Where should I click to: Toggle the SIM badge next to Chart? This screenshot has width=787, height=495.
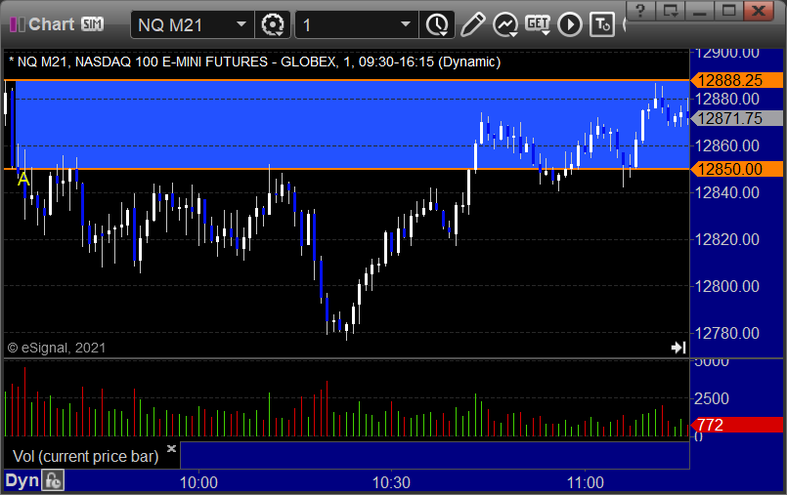(92, 24)
